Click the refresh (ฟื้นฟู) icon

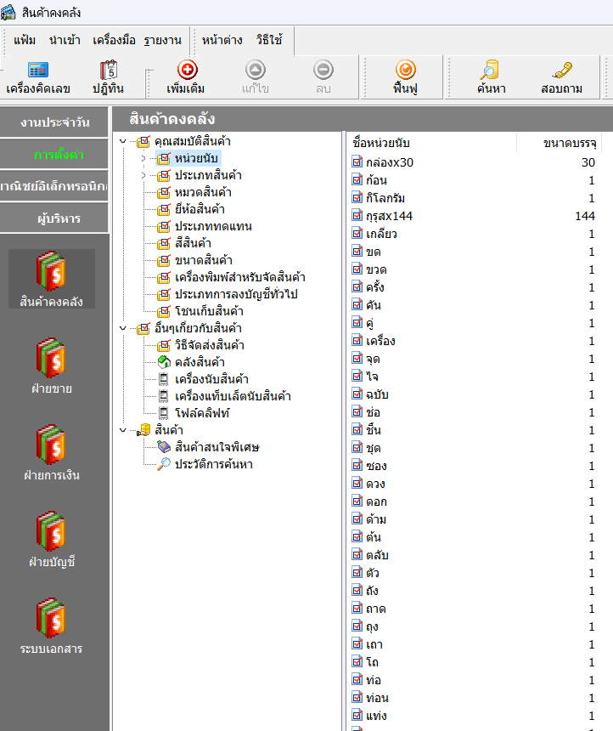coord(405,71)
